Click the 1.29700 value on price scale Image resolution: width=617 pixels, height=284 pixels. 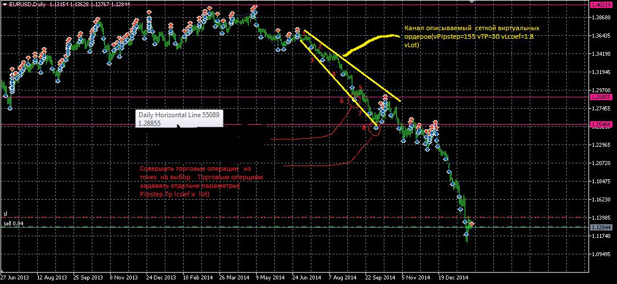(602, 90)
